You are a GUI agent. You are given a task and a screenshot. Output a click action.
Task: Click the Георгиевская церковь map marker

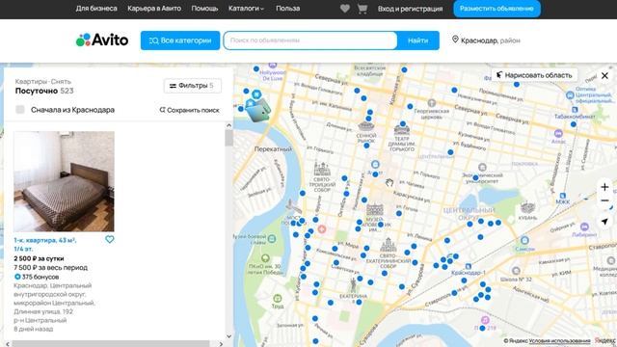tap(432, 103)
